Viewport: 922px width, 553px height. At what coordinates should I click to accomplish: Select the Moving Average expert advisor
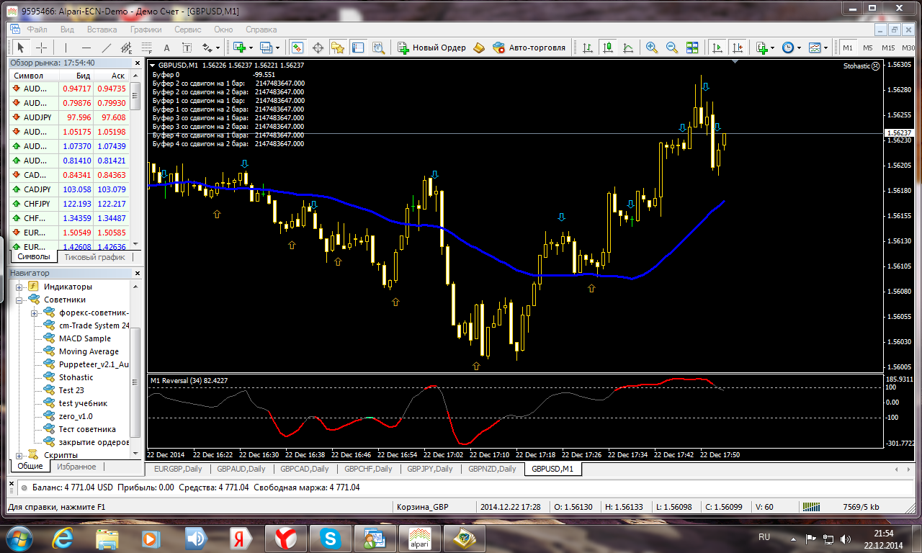coord(89,351)
